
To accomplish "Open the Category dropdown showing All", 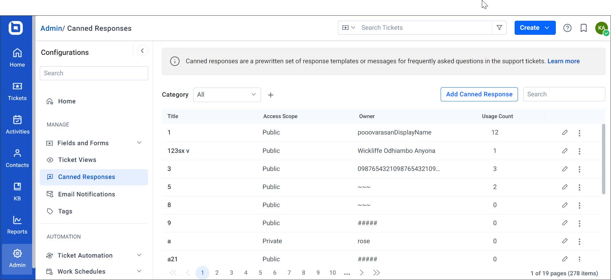I will pyautogui.click(x=227, y=95).
